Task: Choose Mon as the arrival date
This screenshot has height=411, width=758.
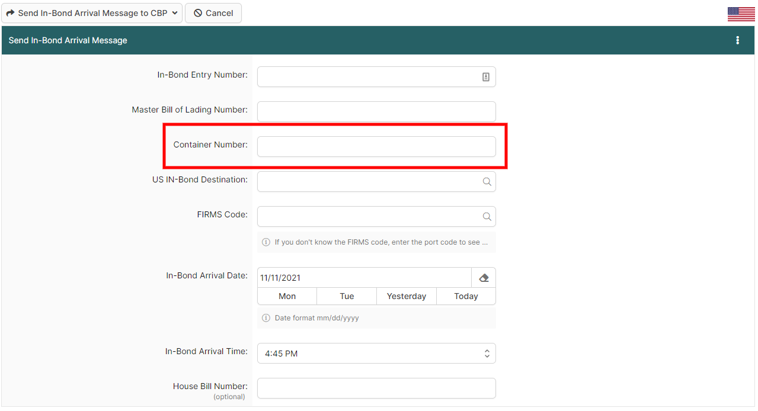Action: pyautogui.click(x=287, y=296)
